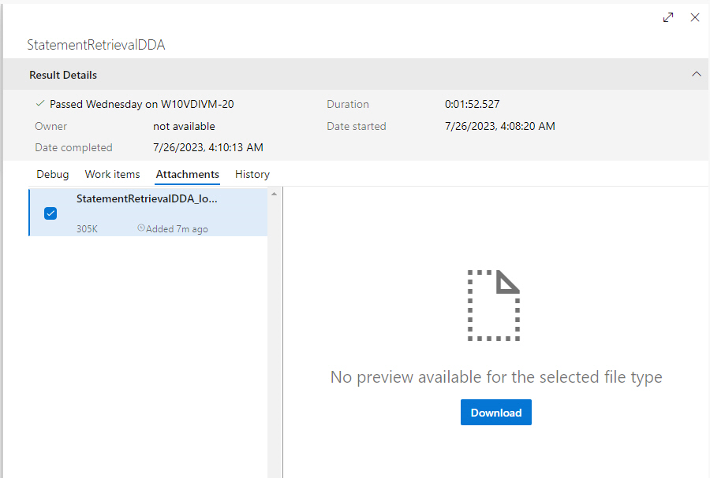Click the Date started timestamp value
Image resolution: width=710 pixels, height=478 pixels.
[x=499, y=126]
